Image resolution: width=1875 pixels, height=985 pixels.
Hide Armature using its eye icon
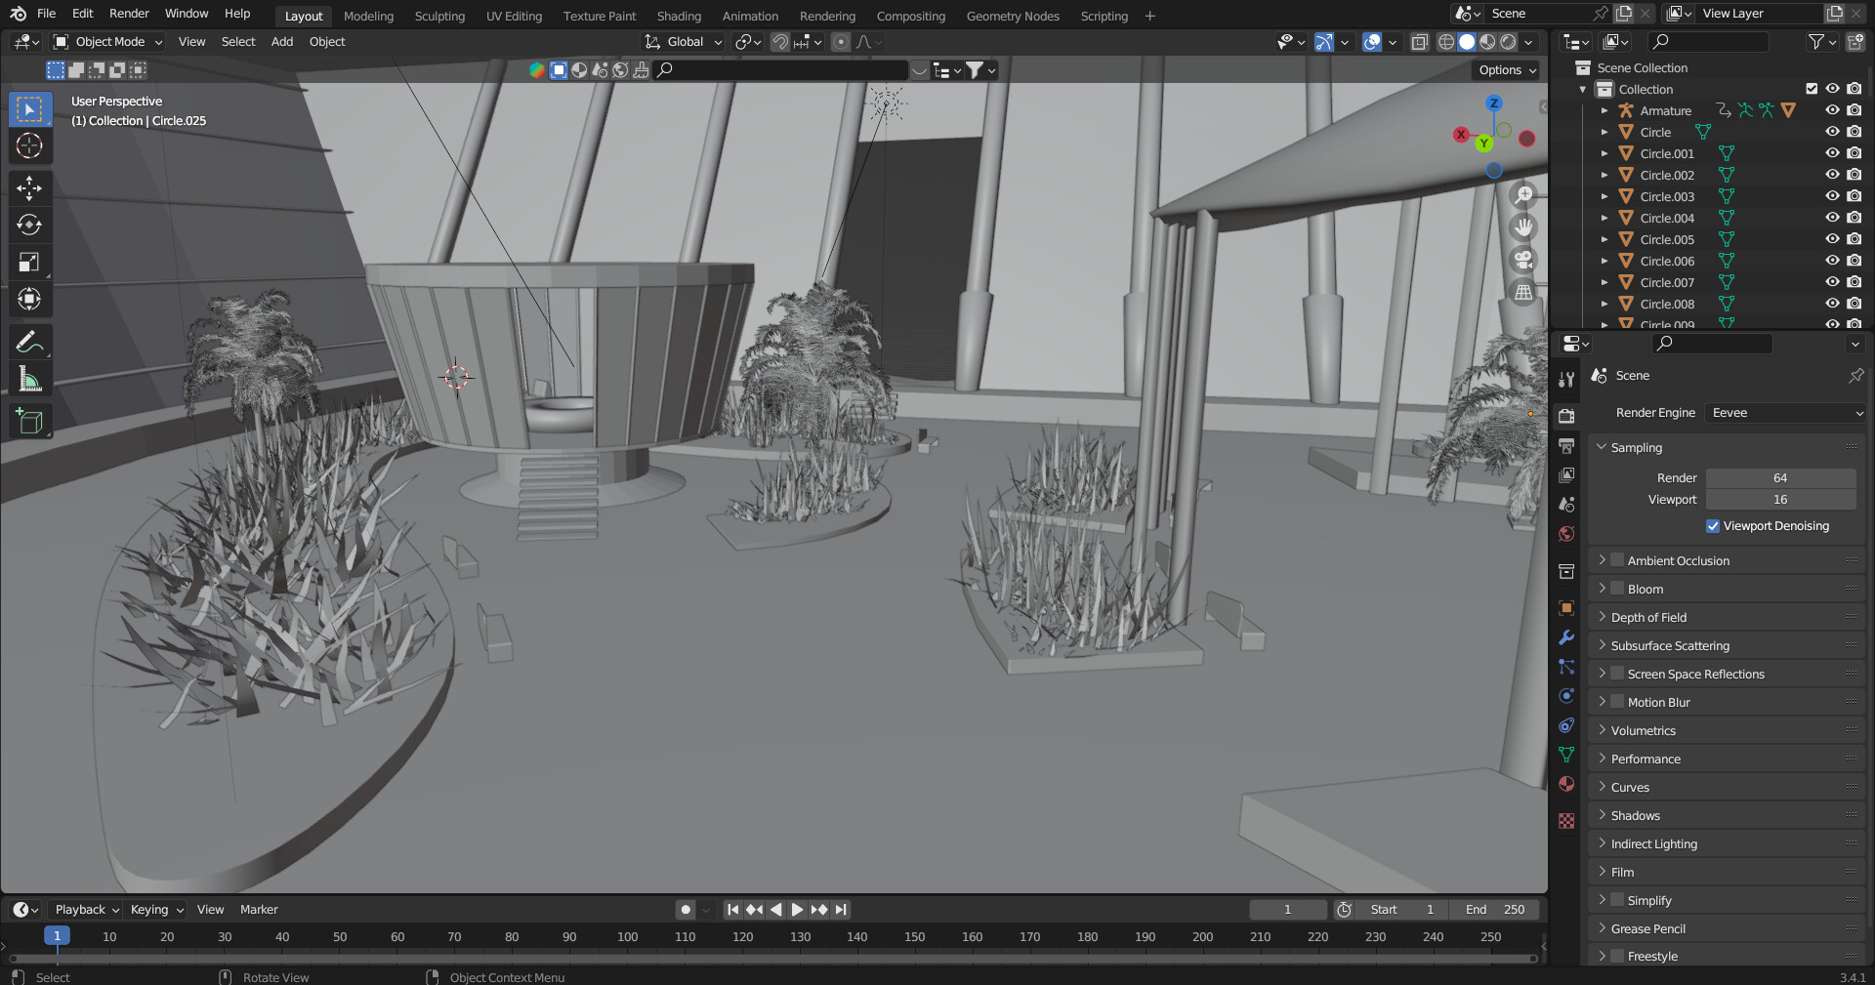tap(1832, 110)
